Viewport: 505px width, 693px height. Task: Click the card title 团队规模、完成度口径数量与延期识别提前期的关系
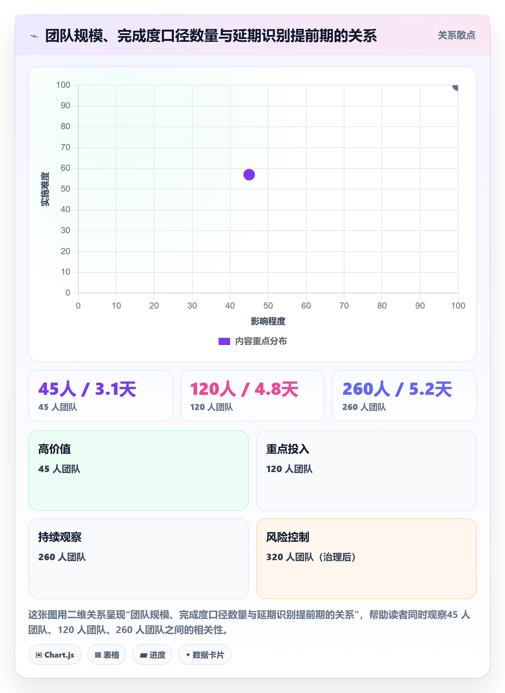coord(211,36)
